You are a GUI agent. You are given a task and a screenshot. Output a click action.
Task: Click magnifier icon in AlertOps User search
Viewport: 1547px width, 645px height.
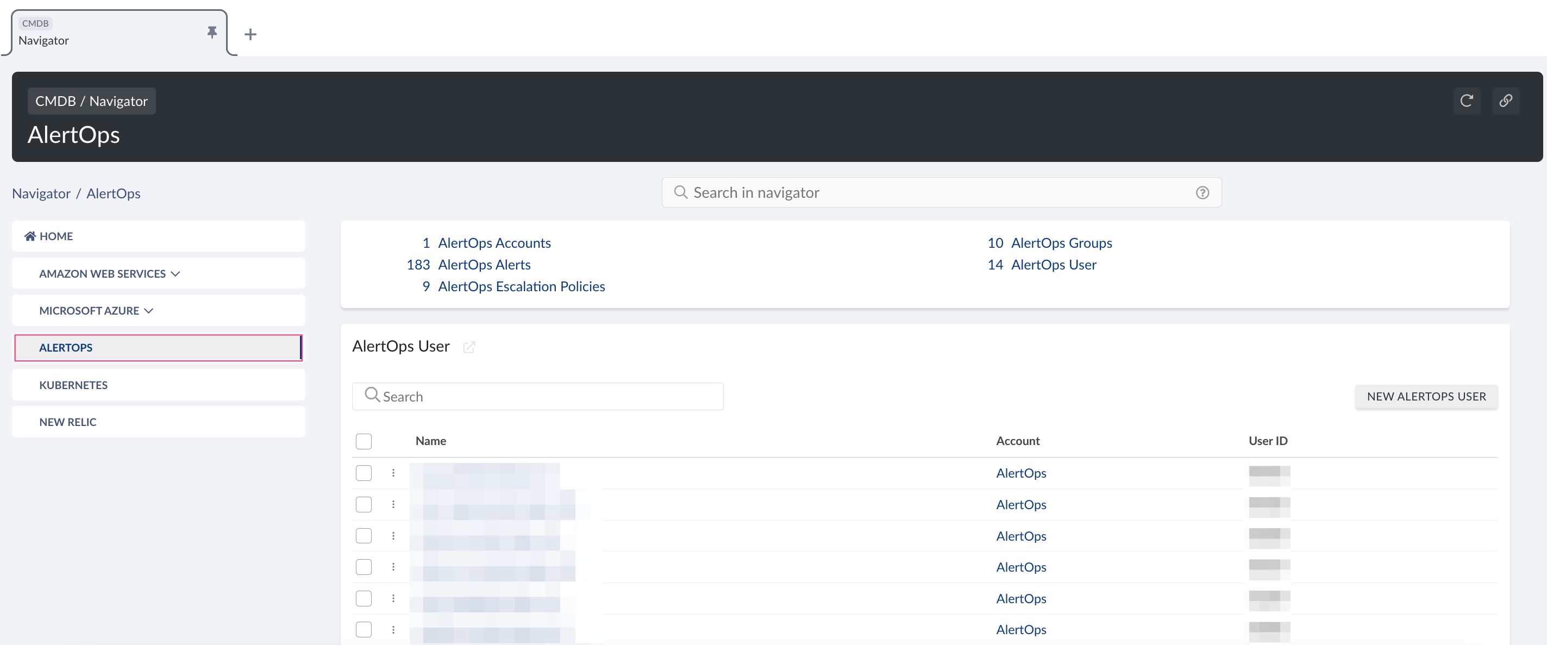(372, 395)
